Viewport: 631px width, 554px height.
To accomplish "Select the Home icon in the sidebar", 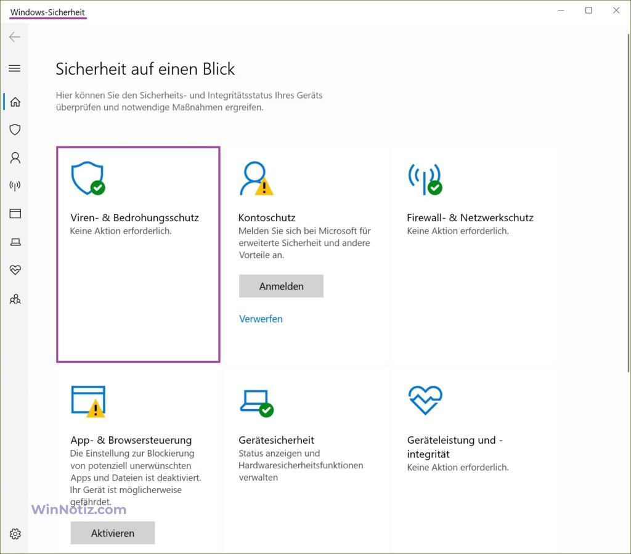I will pyautogui.click(x=15, y=101).
